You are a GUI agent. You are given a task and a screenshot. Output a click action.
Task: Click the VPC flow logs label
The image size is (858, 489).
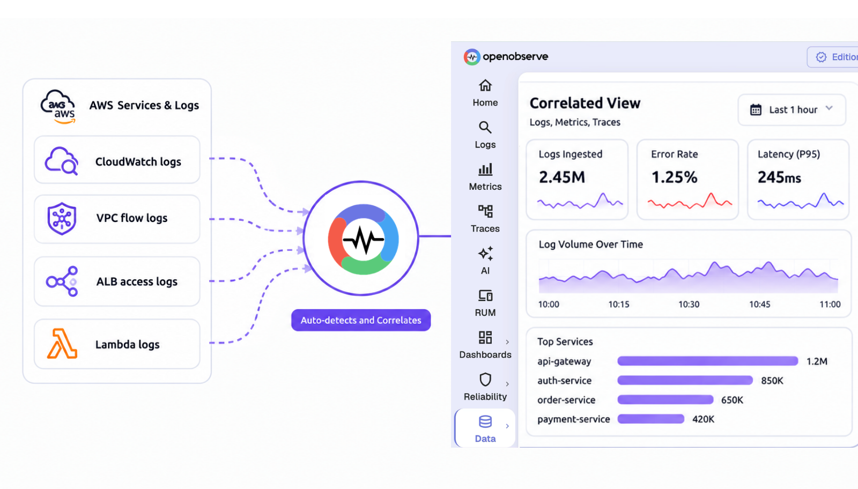[132, 218]
